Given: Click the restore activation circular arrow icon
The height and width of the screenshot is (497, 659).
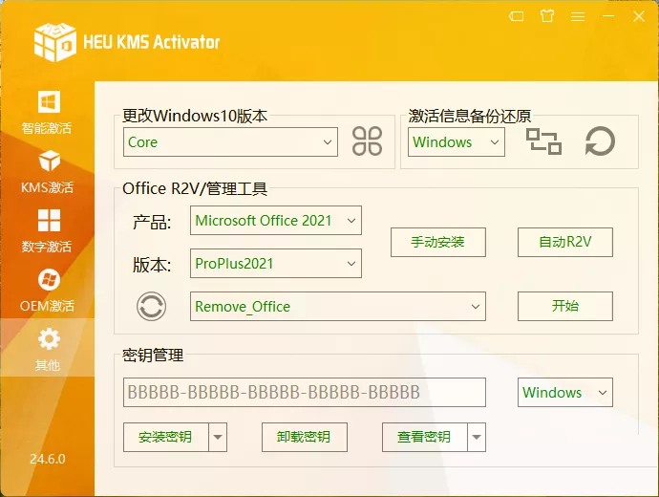Looking at the screenshot, I should pyautogui.click(x=600, y=141).
